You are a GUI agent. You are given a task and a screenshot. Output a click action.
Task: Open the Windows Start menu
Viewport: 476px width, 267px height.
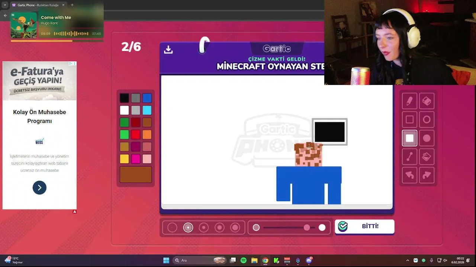[166, 260]
